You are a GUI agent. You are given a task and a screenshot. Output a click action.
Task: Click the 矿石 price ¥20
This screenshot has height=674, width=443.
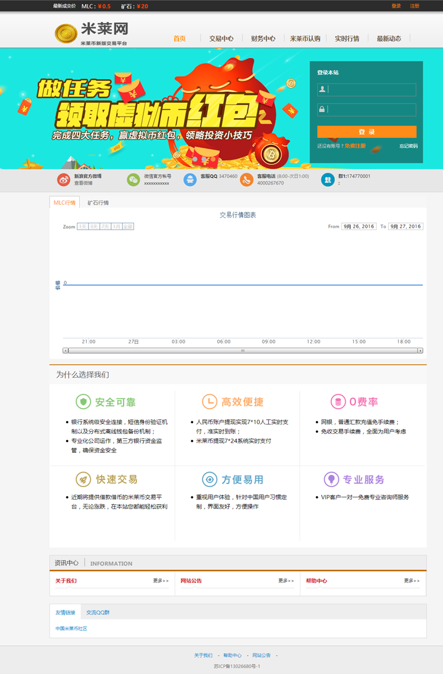[142, 6]
